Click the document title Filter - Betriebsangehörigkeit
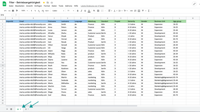 pyautogui.click(x=24, y=2)
